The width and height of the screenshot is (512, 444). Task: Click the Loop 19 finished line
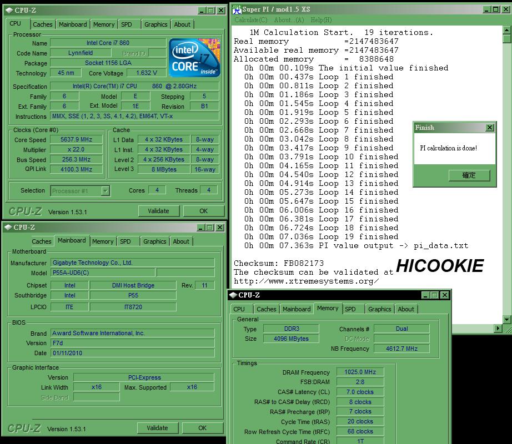coord(322,236)
